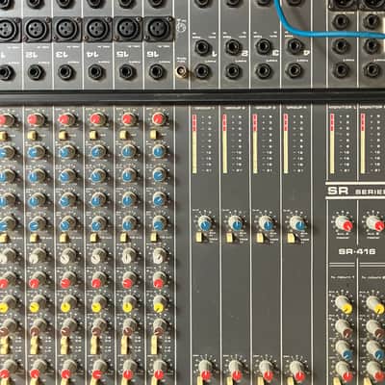This screenshot has width=385, height=385.
Task: Click the gold RCA jack beside channel 16
Action: [x=182, y=72]
